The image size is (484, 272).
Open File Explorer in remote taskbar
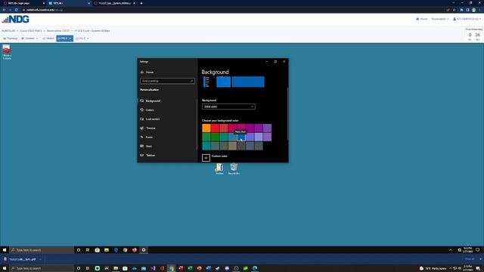pos(107,250)
